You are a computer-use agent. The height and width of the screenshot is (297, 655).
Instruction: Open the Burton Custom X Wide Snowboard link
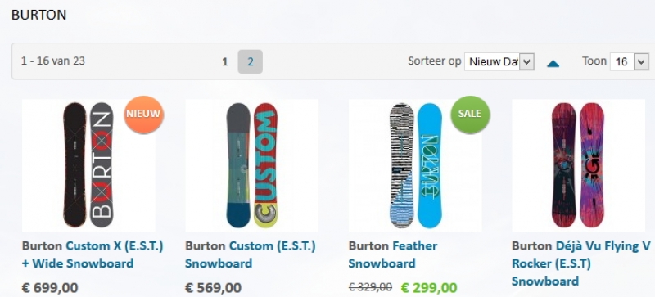[93, 254]
